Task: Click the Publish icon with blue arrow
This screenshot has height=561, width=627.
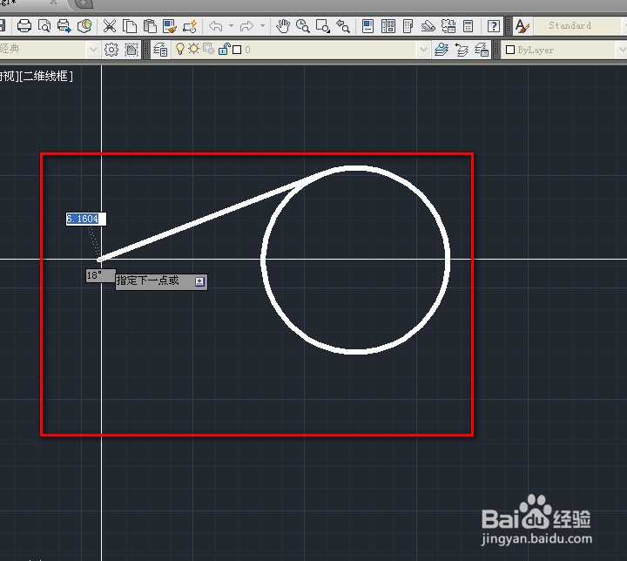Action: (x=64, y=26)
